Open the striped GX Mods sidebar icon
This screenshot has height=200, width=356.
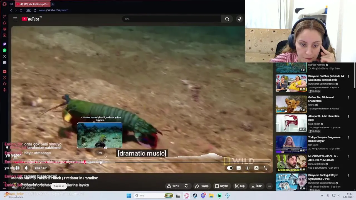tap(4, 29)
